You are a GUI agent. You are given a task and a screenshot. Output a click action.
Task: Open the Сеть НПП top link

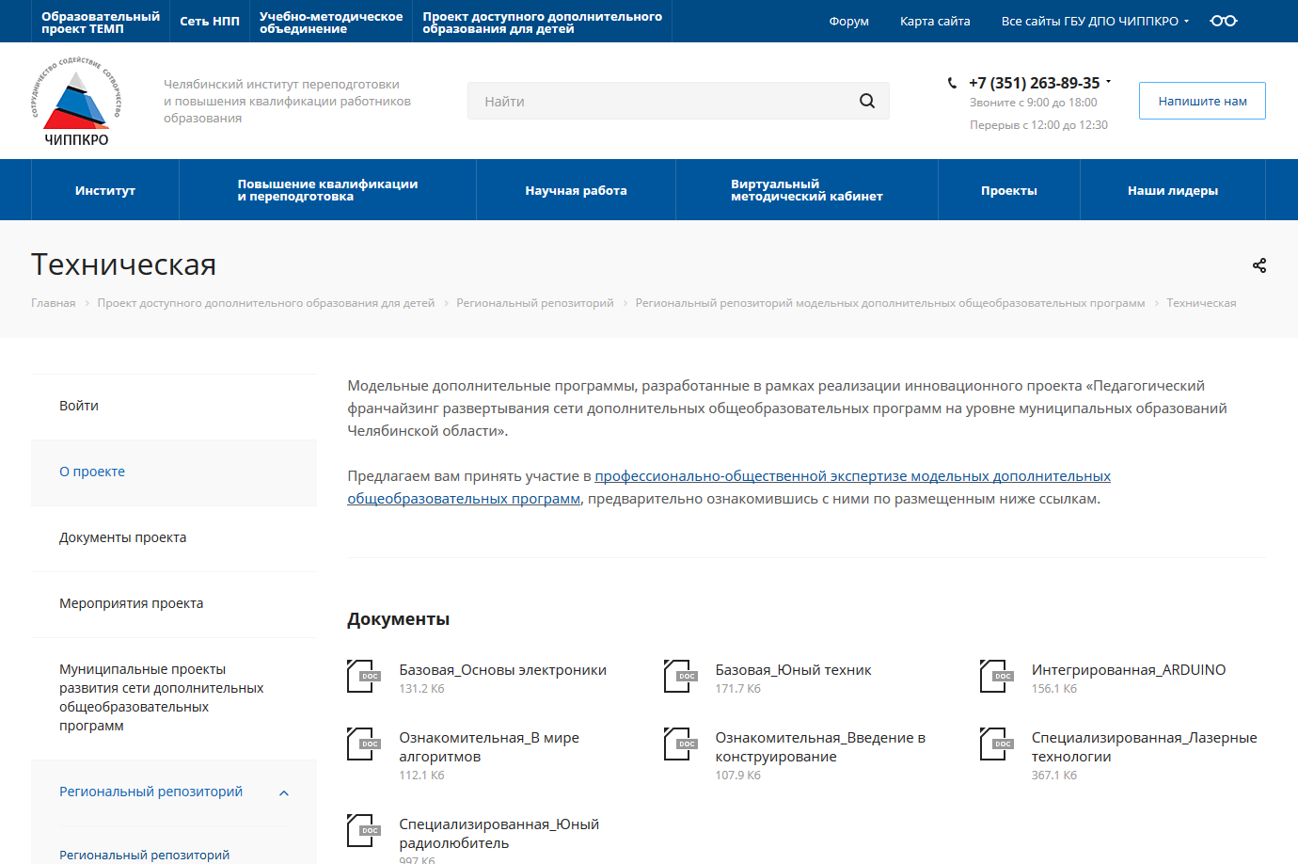(210, 21)
